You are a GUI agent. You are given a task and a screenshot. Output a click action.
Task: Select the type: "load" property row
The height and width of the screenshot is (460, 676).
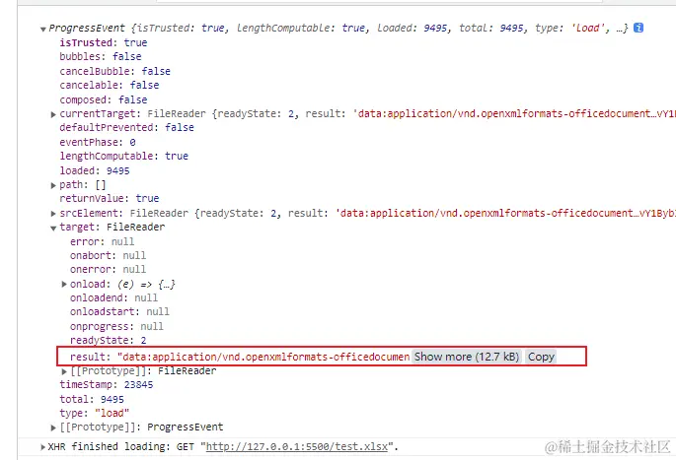[x=95, y=413]
